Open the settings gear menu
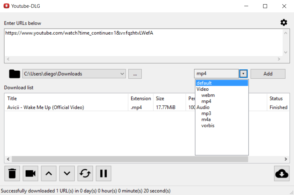The height and width of the screenshot is (195, 294). [x=284, y=22]
